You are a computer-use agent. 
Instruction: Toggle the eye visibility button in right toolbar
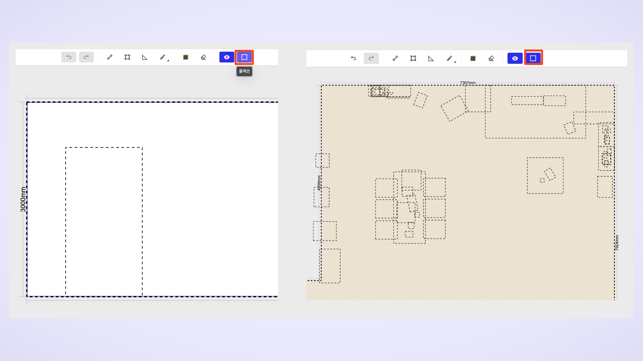pos(515,58)
